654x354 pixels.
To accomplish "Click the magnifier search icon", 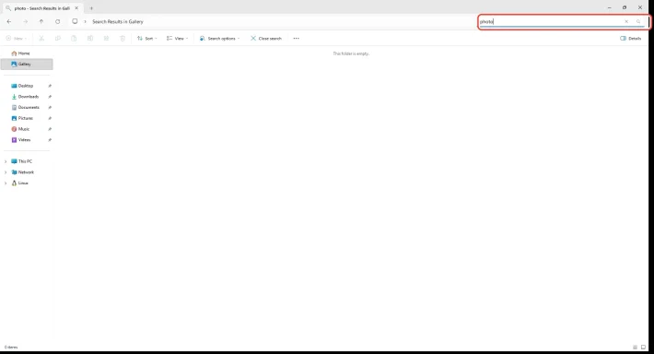I will coord(638,22).
